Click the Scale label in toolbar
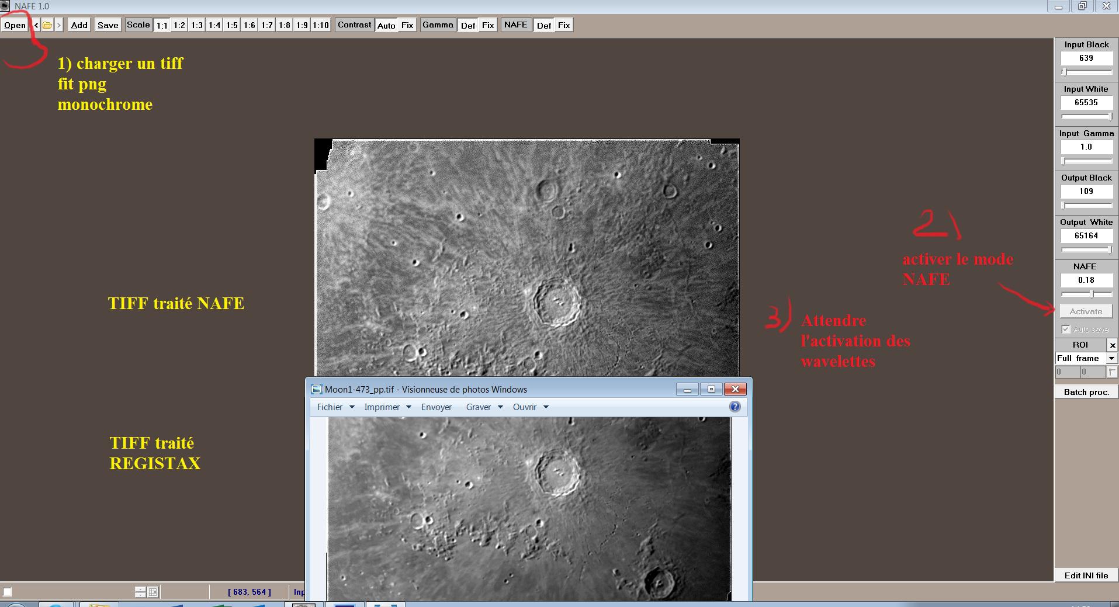The width and height of the screenshot is (1119, 607). 138,25
